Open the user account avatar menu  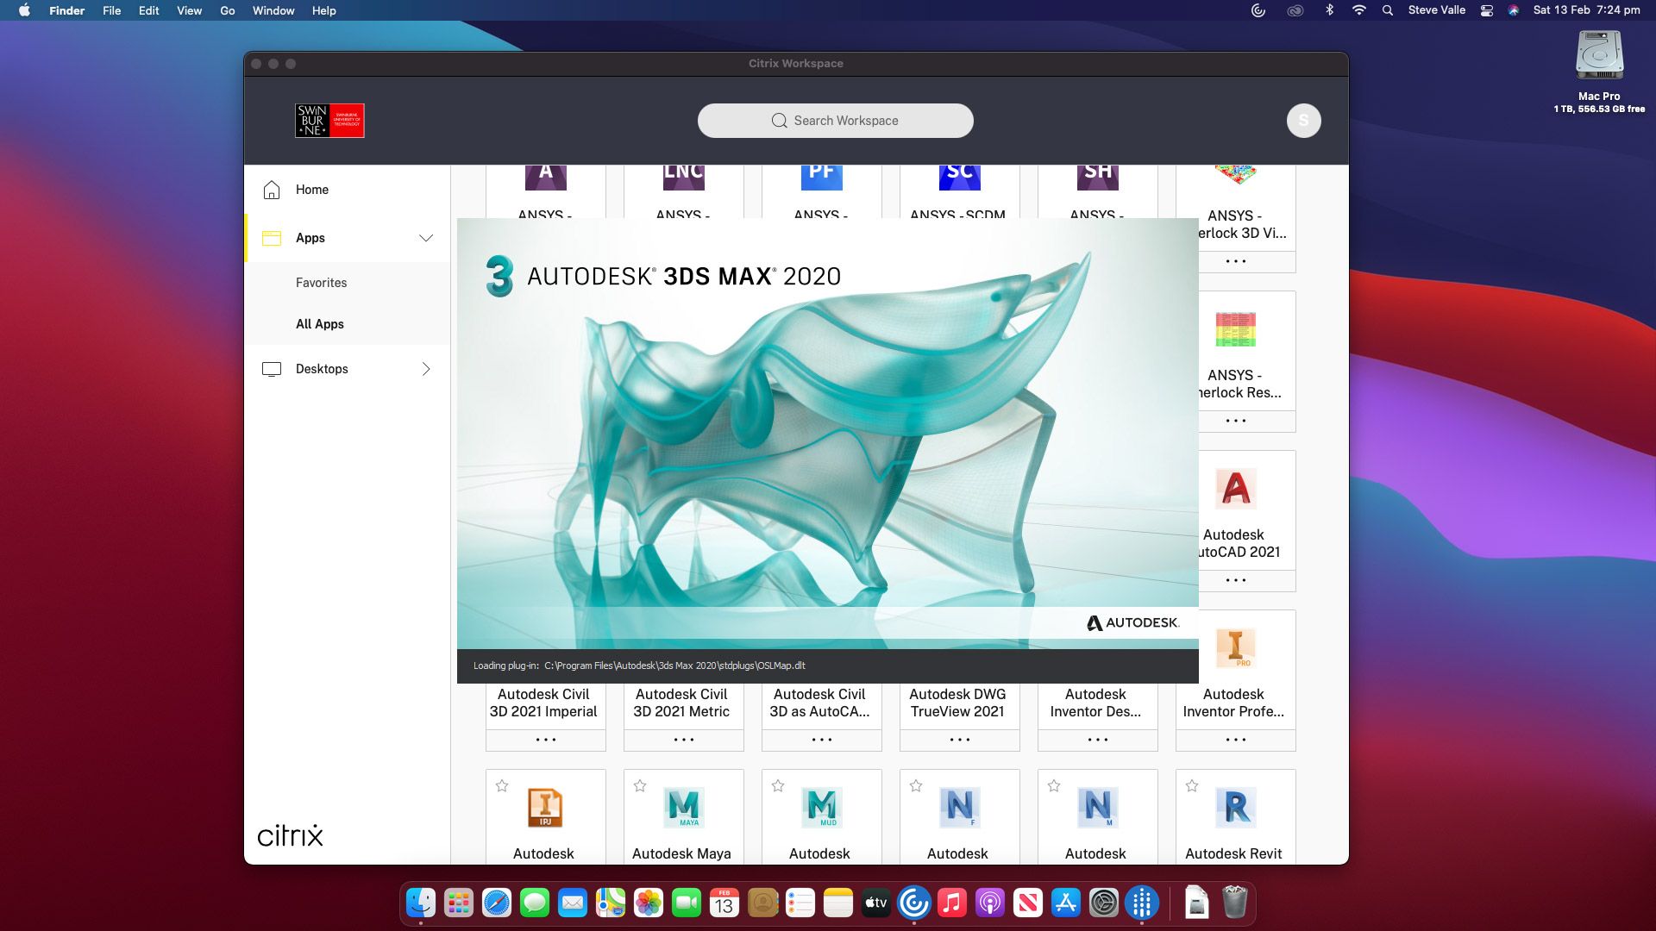point(1303,121)
